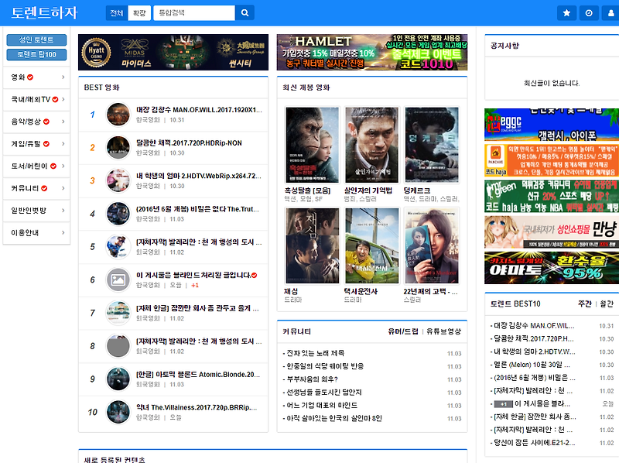This screenshot has width=619, height=463.
Task: Open 성인쇼핑몰 만냥 banner ad
Action: coord(552,232)
